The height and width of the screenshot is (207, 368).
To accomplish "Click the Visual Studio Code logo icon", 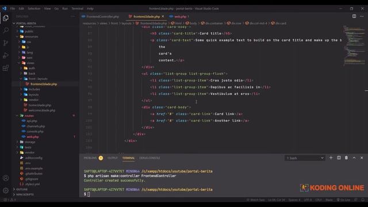I will click(4, 9).
